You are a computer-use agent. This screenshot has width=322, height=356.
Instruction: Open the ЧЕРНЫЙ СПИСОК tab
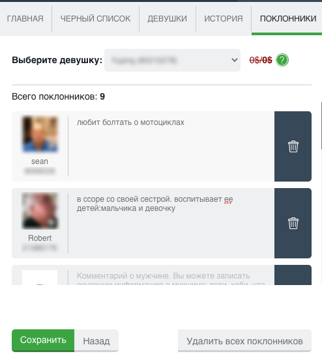[96, 19]
